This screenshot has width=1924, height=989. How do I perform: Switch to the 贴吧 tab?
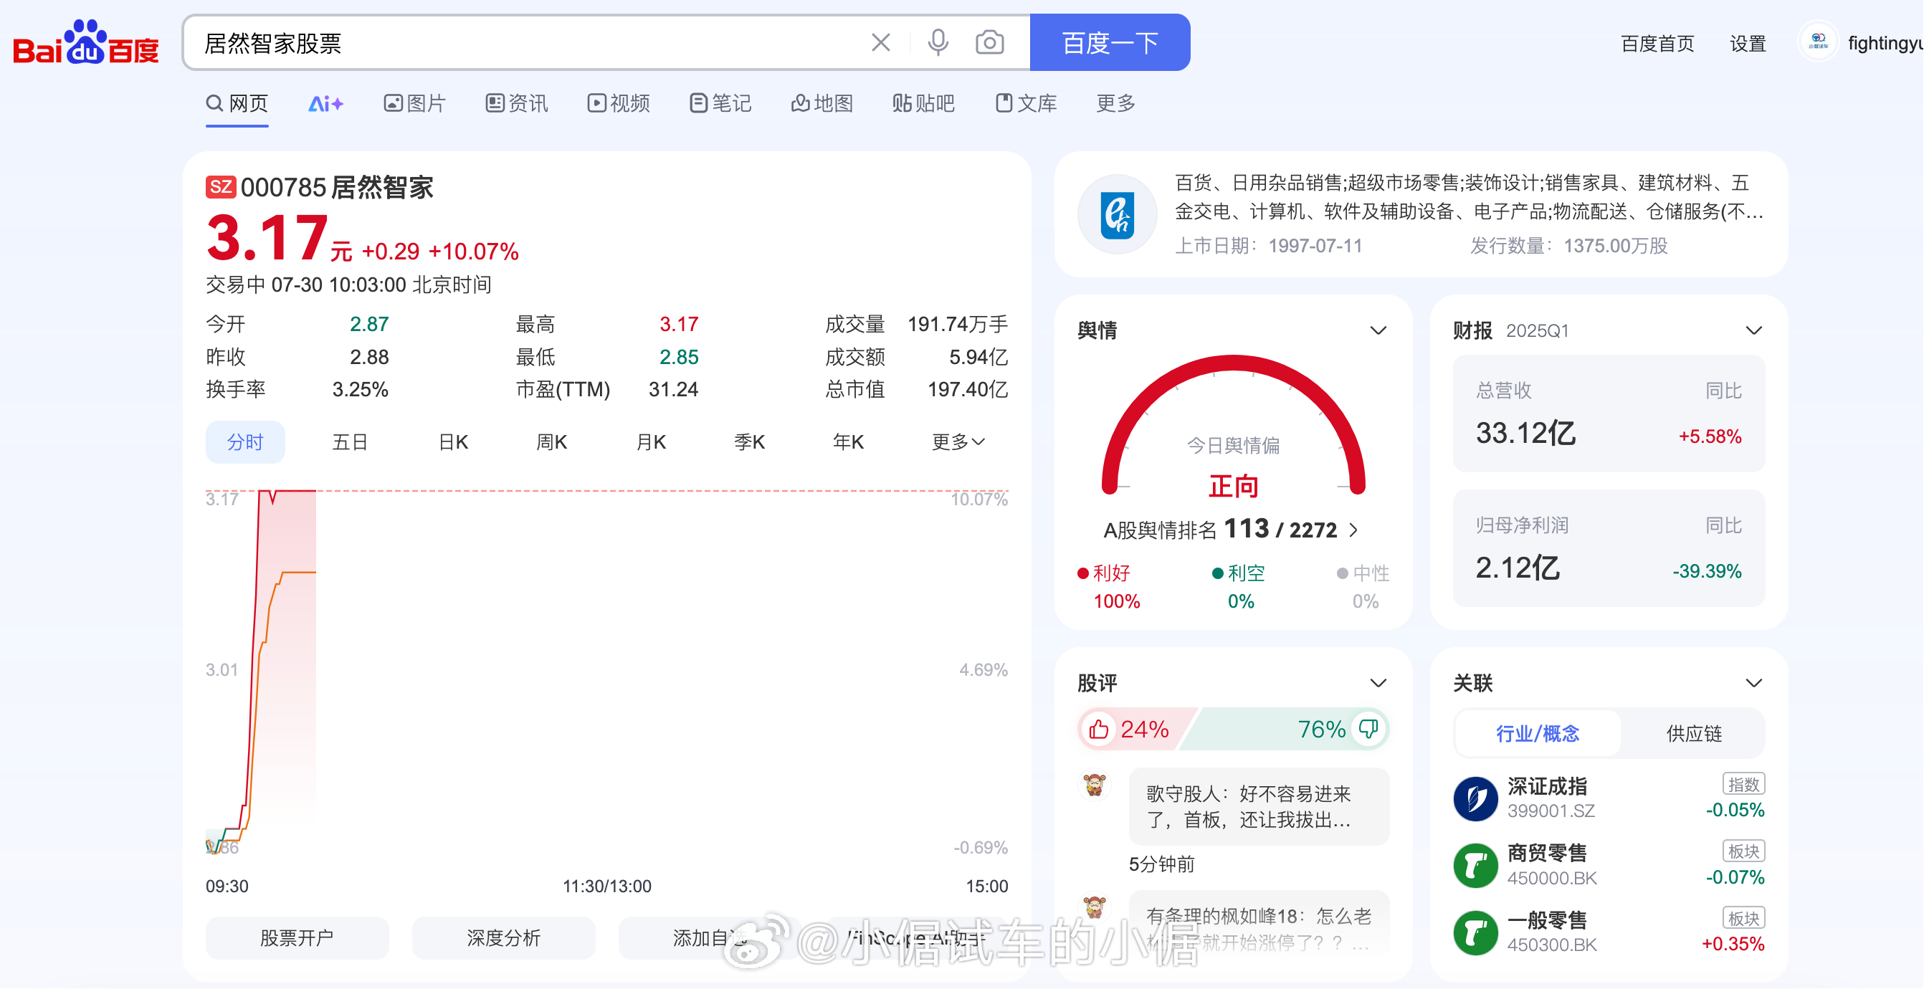tap(924, 103)
